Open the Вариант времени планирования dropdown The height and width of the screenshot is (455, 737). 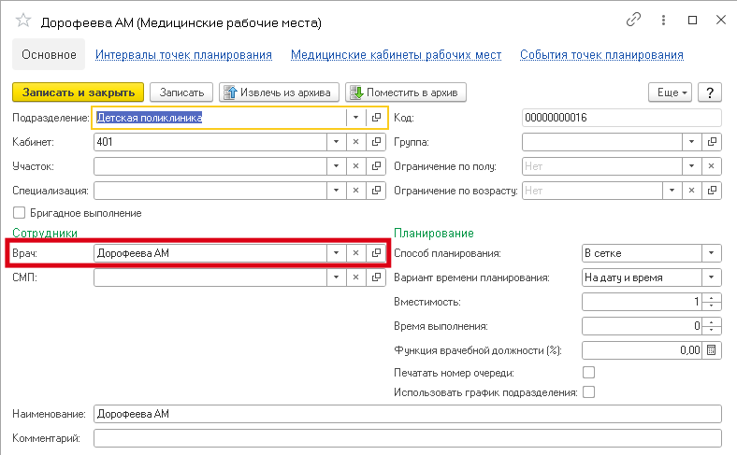tap(712, 277)
